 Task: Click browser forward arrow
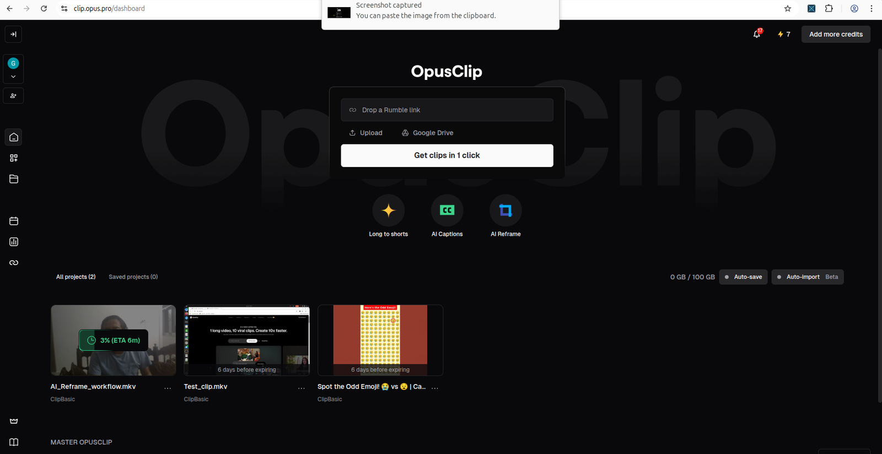tap(26, 8)
